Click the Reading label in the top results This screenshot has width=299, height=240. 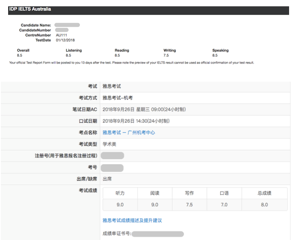click(122, 51)
